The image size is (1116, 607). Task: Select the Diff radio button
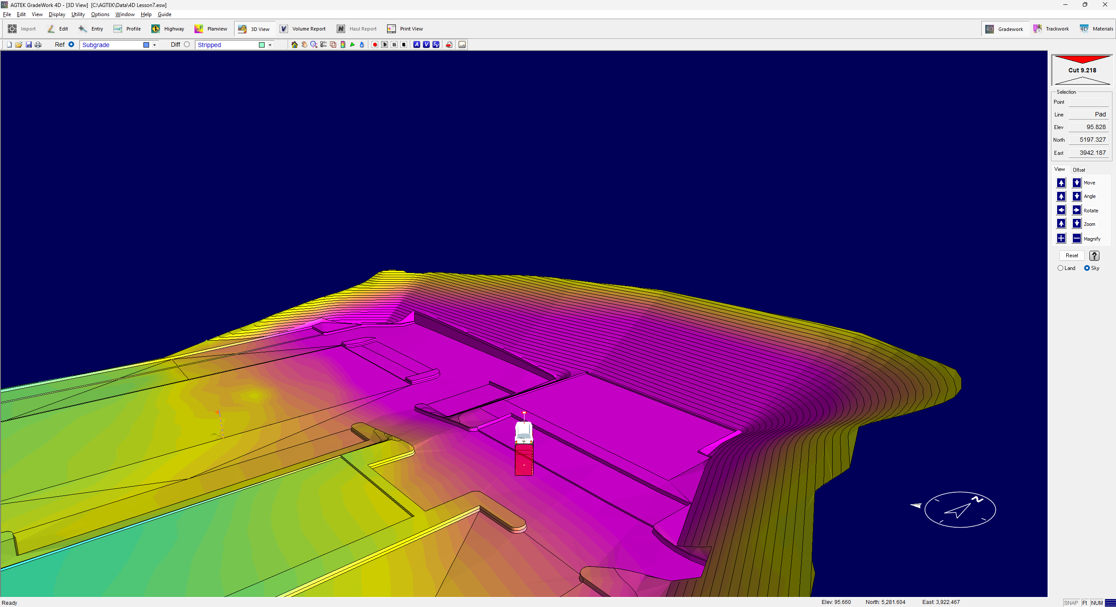click(x=187, y=44)
